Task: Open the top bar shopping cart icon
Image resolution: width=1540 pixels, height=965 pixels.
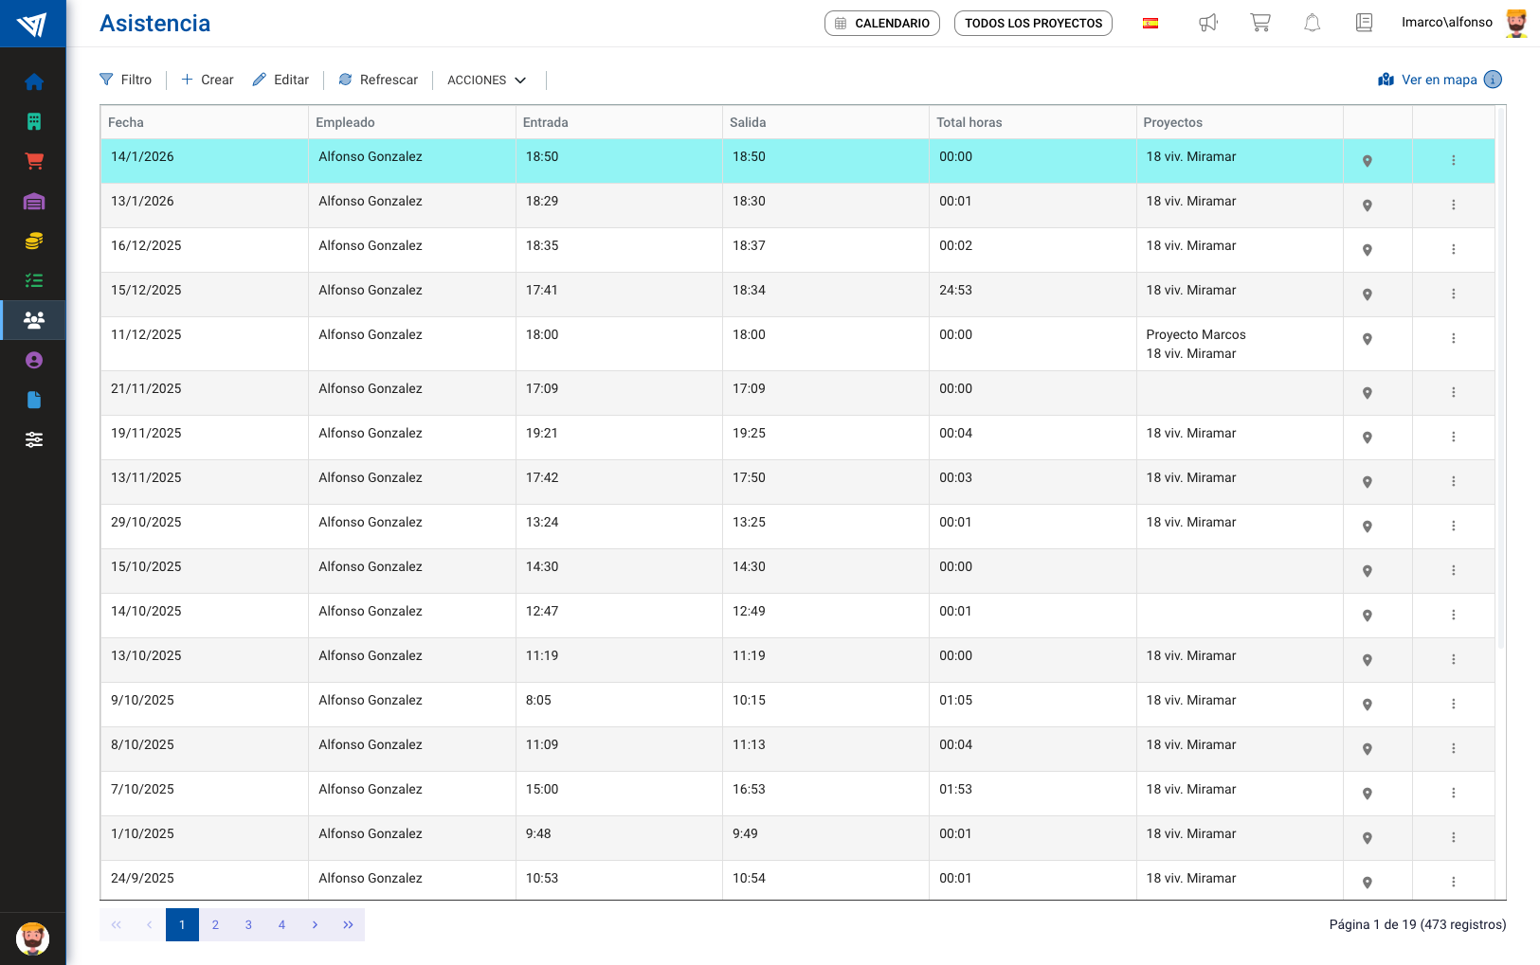Action: [1259, 23]
